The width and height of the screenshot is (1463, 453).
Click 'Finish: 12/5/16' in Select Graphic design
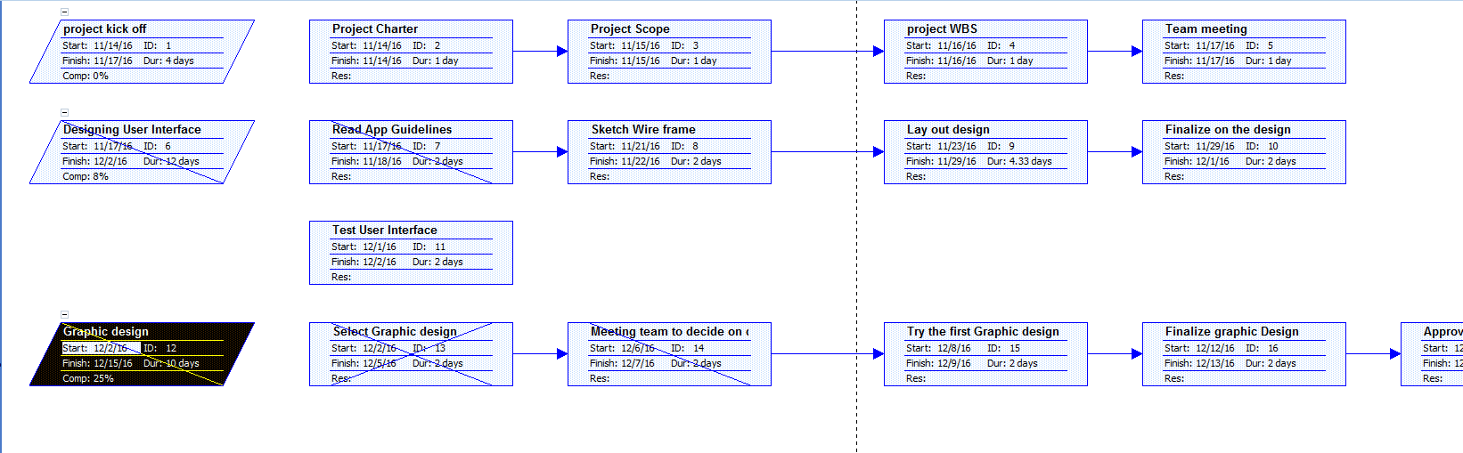364,364
